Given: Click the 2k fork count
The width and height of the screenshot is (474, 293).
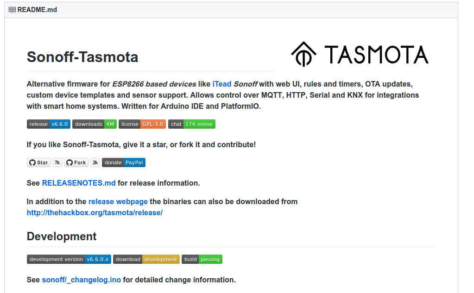Looking at the screenshot, I should pyautogui.click(x=95, y=162).
